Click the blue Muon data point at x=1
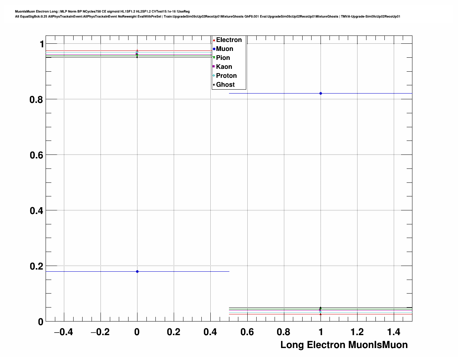Image resolution: width=458 pixels, height=357 pixels. pyautogui.click(x=321, y=93)
